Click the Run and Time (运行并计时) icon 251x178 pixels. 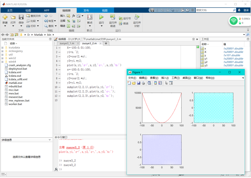[x=137, y=17]
